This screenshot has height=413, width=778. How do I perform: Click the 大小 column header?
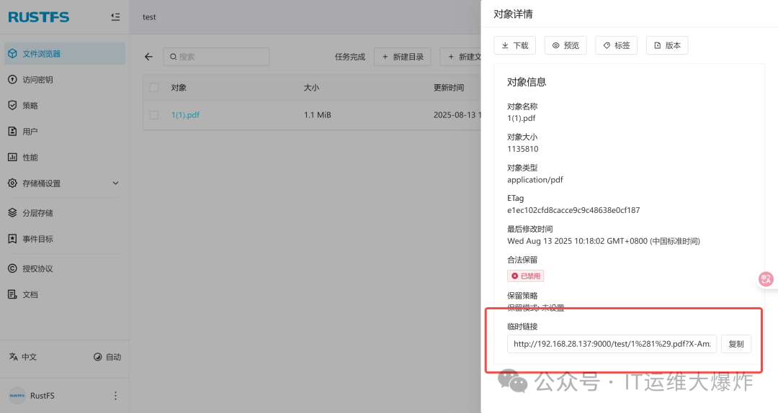[312, 87]
